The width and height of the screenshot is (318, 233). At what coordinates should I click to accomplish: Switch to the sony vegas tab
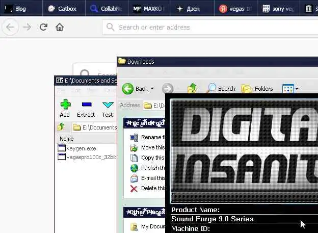pos(278,9)
